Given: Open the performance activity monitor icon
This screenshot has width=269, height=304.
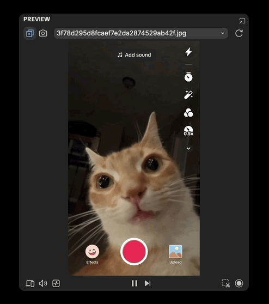Looking at the screenshot, I should click(56, 283).
